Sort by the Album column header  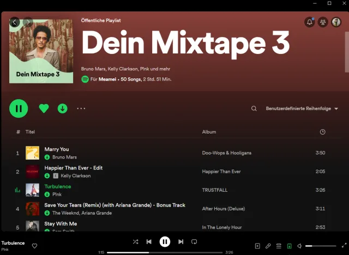(x=209, y=132)
